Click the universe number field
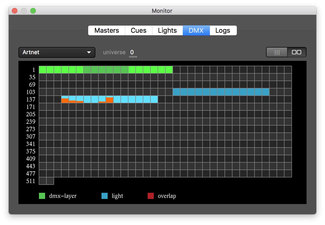Image resolution: width=325 pixels, height=225 pixels. pyautogui.click(x=132, y=52)
